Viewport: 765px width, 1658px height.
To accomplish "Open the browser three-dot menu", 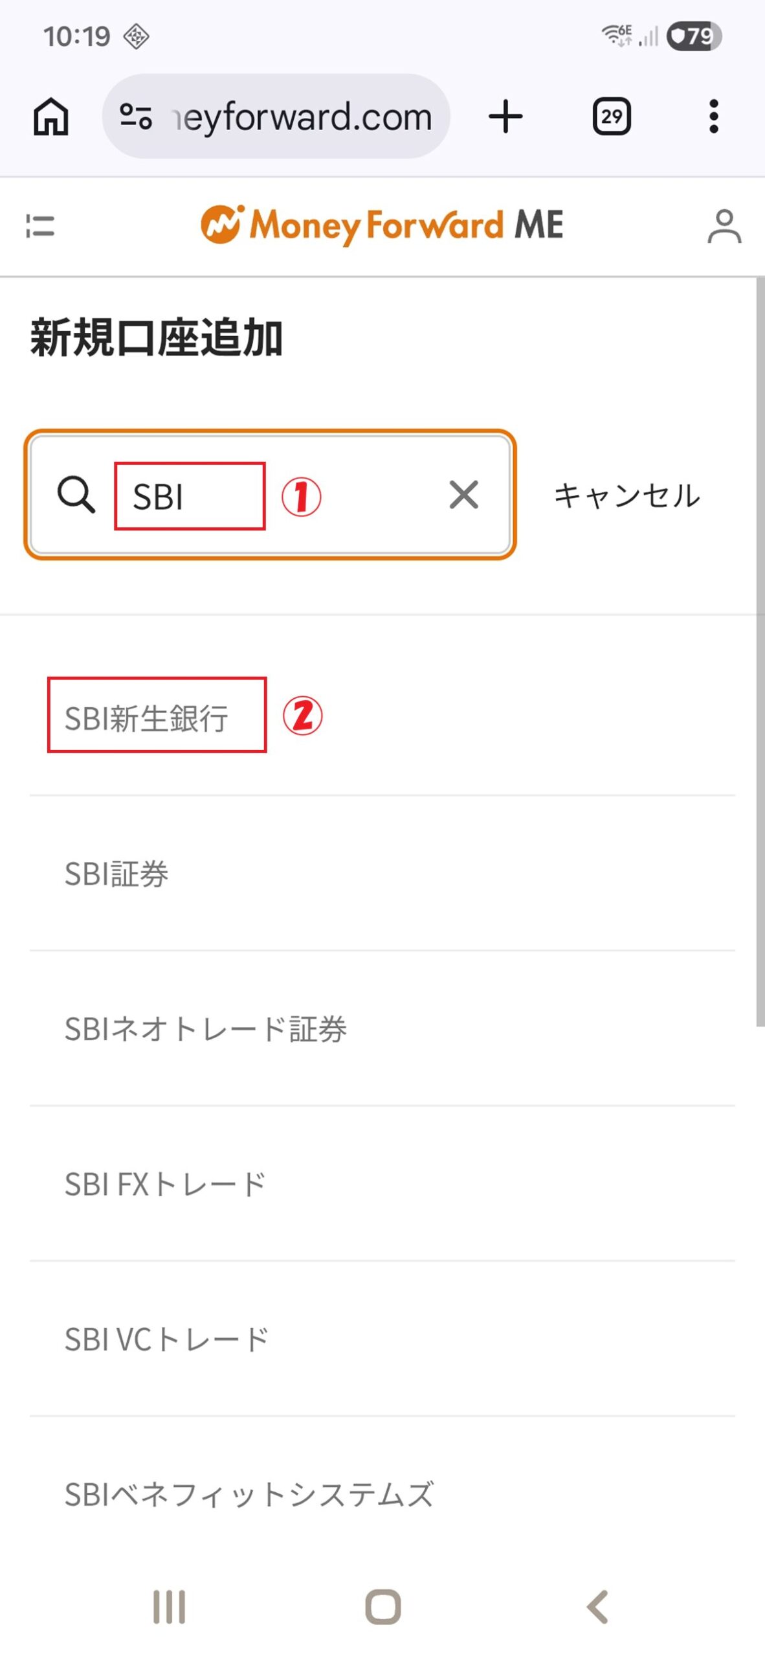I will (713, 117).
